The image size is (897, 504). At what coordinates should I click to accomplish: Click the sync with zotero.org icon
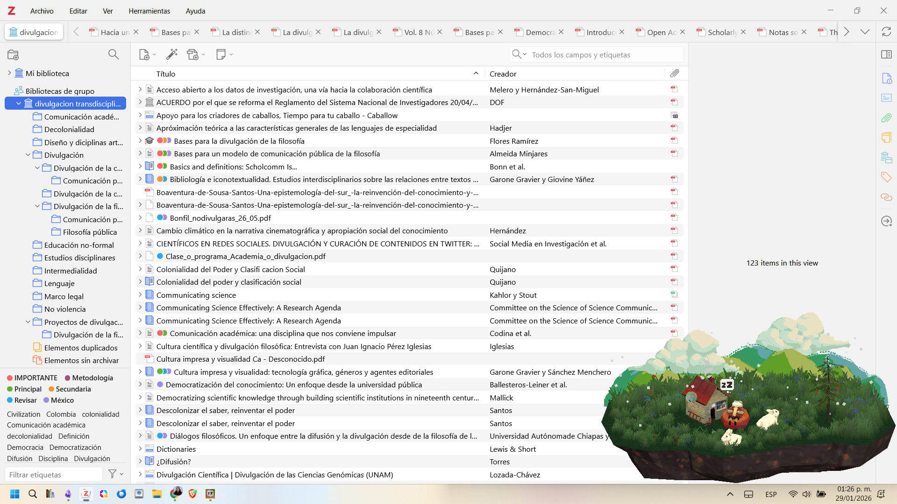(x=886, y=32)
